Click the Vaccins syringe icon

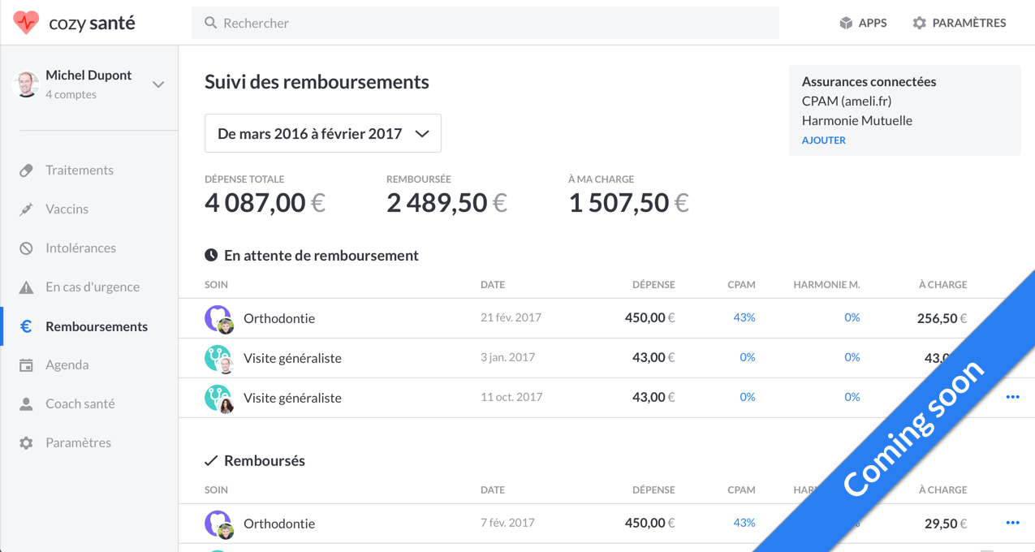(26, 209)
